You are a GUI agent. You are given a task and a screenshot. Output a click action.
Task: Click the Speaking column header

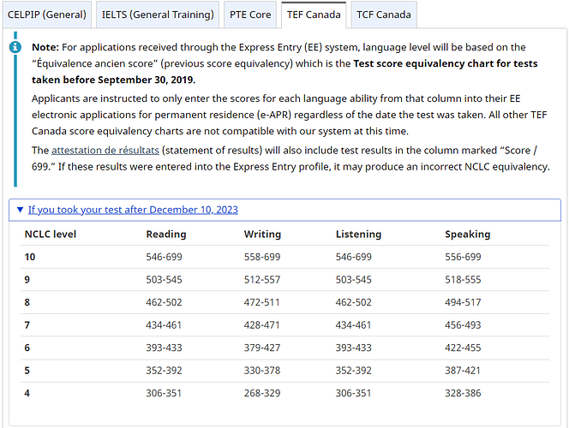pos(467,234)
